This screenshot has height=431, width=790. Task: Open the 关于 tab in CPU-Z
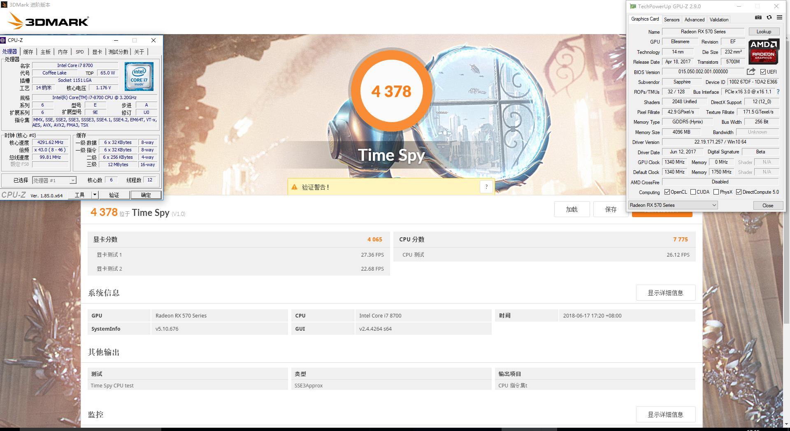139,52
